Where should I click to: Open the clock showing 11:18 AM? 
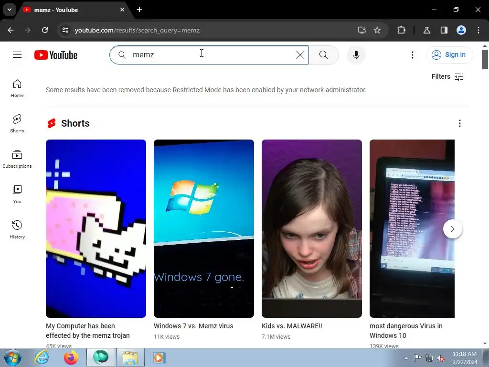pyautogui.click(x=465, y=358)
